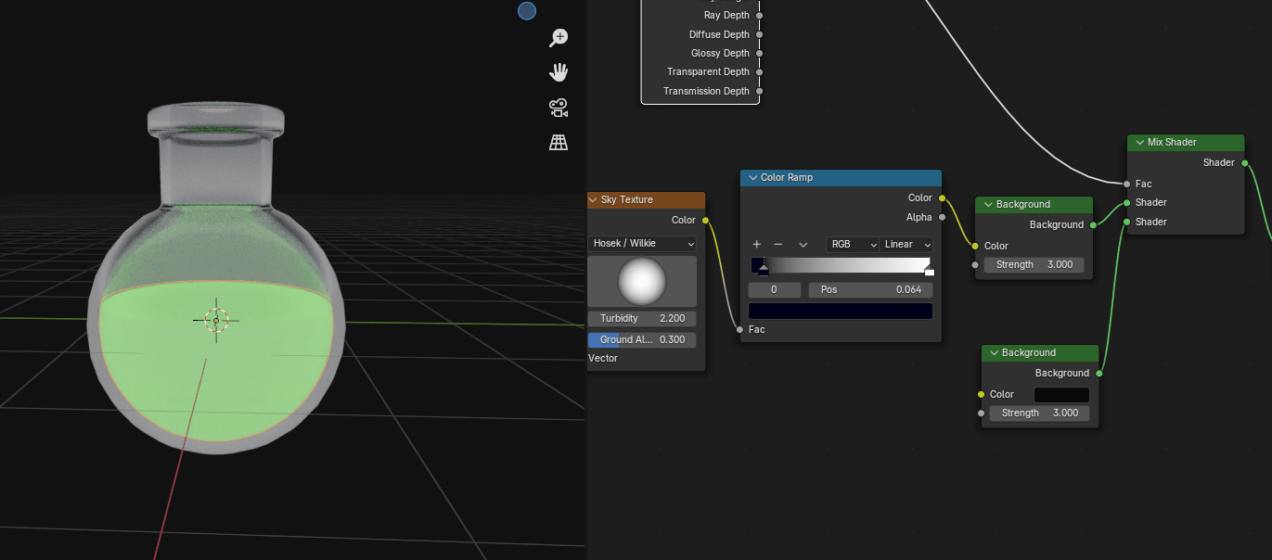
Task: Click the color ramp Pos field
Action: (870, 290)
